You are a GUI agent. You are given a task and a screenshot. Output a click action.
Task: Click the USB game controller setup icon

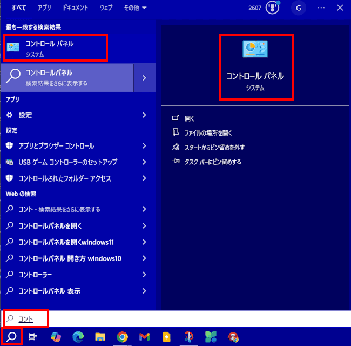(9, 162)
